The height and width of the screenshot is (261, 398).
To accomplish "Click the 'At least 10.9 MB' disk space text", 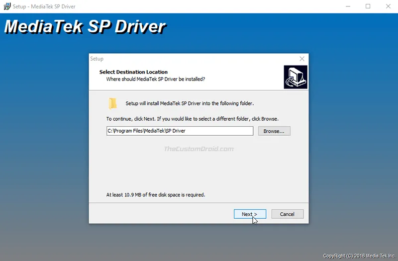I will 156,195.
